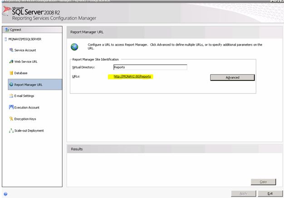
Task: Open the Database page
Action: (x=21, y=73)
